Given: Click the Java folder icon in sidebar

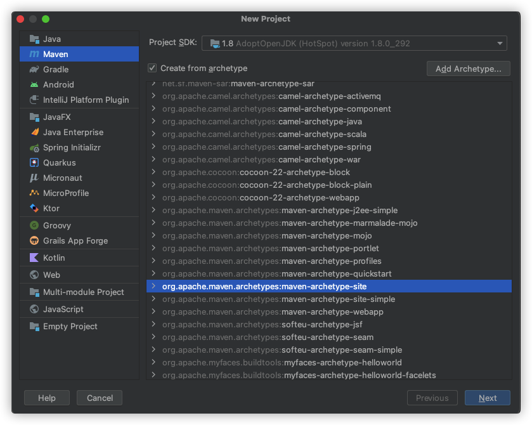Looking at the screenshot, I should click(x=34, y=39).
